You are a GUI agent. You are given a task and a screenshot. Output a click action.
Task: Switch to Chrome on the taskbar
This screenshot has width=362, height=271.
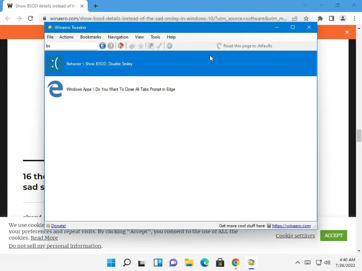coord(236,263)
